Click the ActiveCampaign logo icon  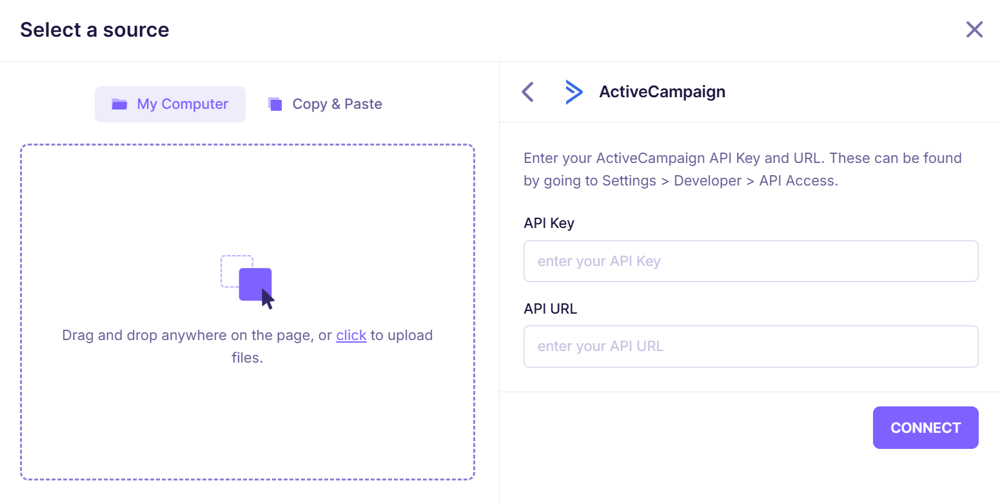(x=574, y=91)
